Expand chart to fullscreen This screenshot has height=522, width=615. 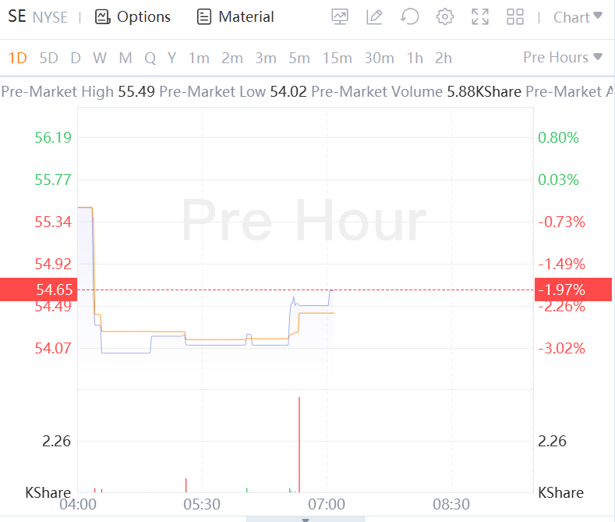[x=480, y=16]
